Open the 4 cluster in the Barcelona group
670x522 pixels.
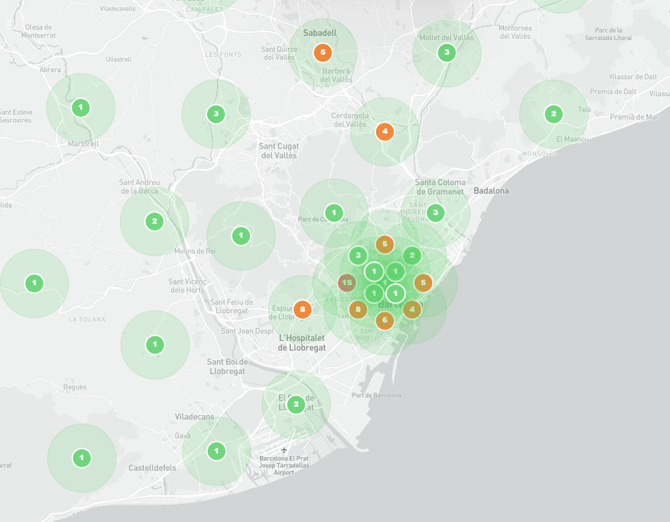point(412,308)
